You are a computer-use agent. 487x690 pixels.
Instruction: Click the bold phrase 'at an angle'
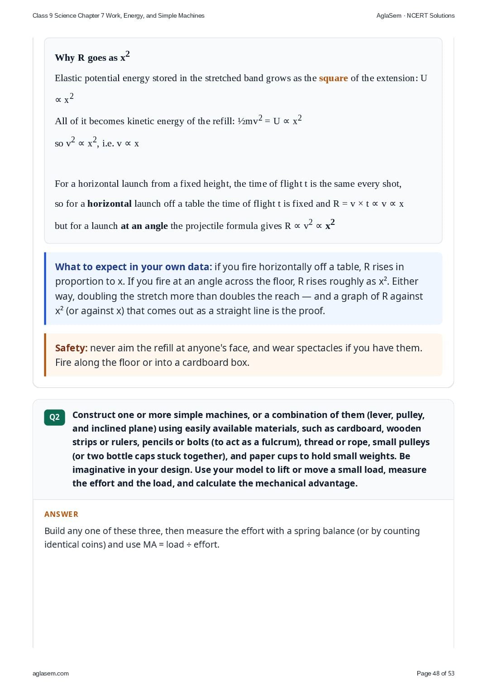coord(144,226)
